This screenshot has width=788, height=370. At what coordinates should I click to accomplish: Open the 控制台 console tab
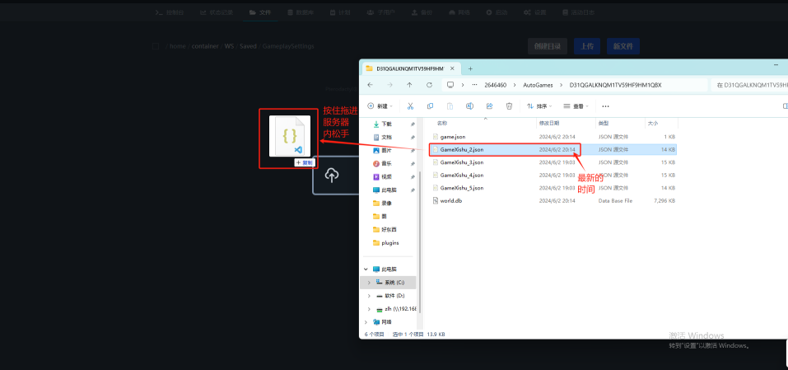[x=169, y=12]
